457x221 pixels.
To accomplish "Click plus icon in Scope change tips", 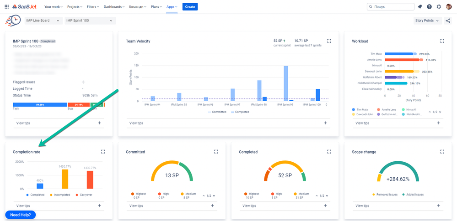I will (x=439, y=206).
